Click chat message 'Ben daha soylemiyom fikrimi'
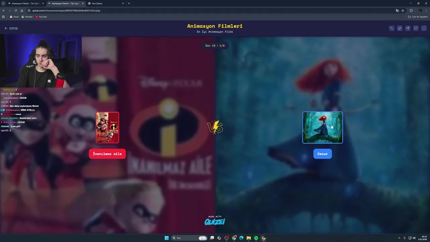This screenshot has width=430, height=242. 24,106
